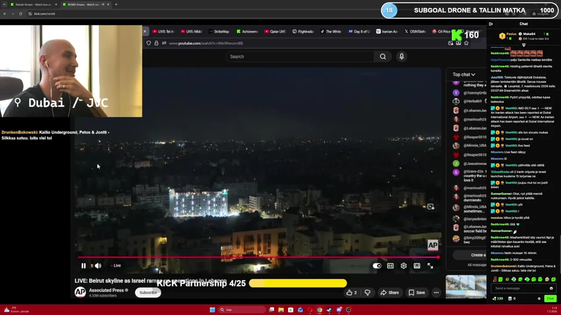Click the inner address bar lock icon
The height and width of the screenshot is (315, 561).
(156, 43)
